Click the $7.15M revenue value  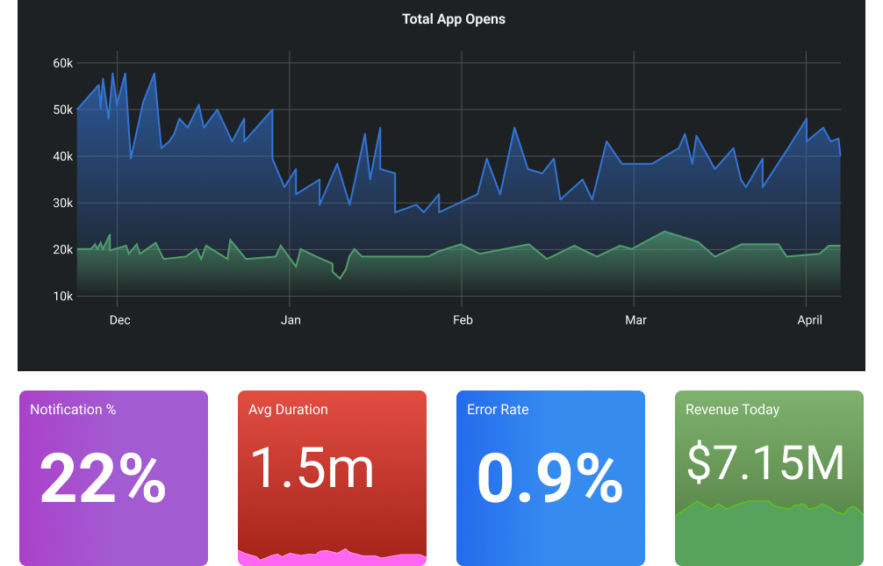coord(766,463)
